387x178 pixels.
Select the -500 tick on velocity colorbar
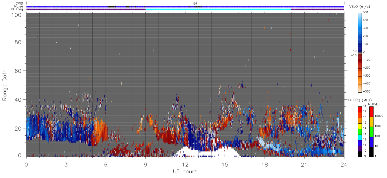click(367, 91)
